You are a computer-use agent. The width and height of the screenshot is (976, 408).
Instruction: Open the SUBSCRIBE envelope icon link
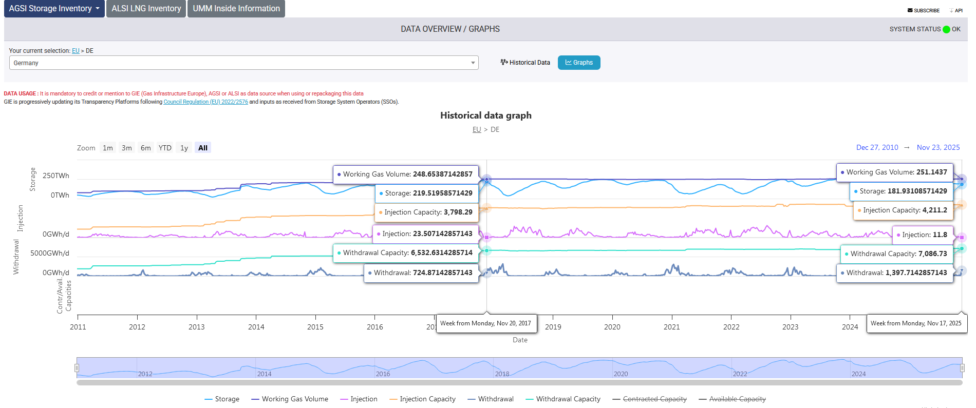(910, 10)
